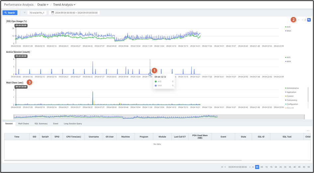
Task: Switch to the Wait Chains tab
Action: tap(24, 124)
